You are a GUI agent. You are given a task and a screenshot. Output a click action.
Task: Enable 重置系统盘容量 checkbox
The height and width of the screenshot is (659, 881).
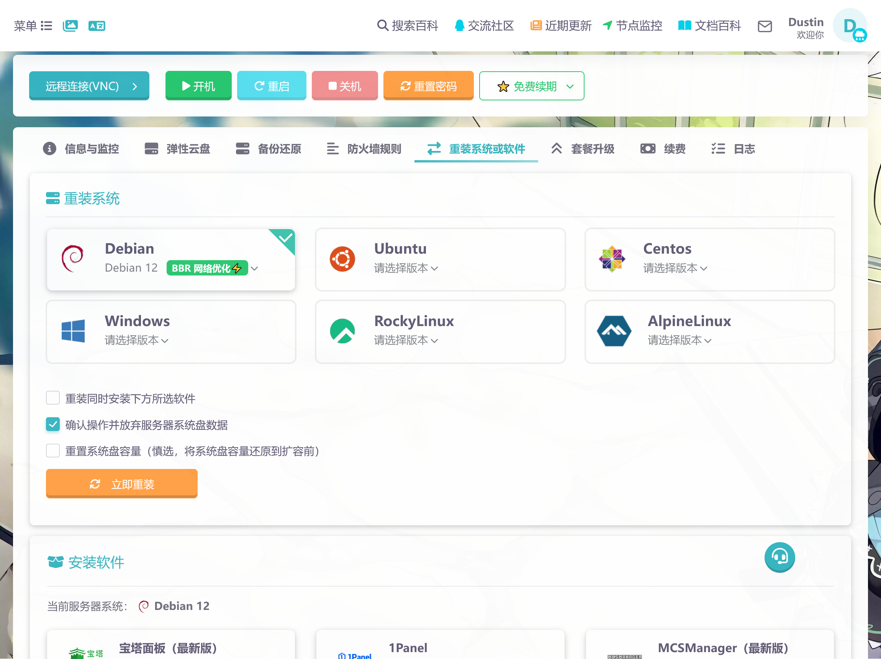53,451
